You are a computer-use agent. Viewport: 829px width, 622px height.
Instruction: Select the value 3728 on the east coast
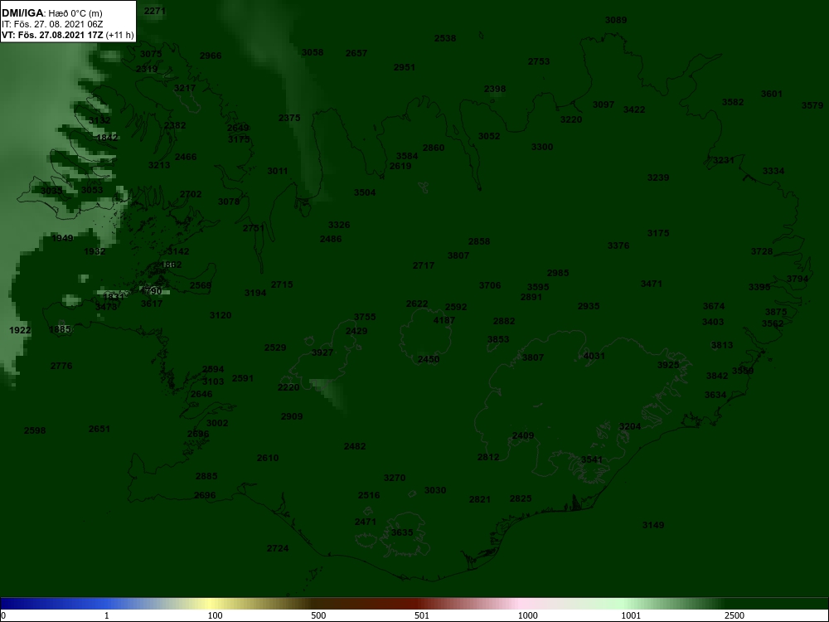[762, 251]
